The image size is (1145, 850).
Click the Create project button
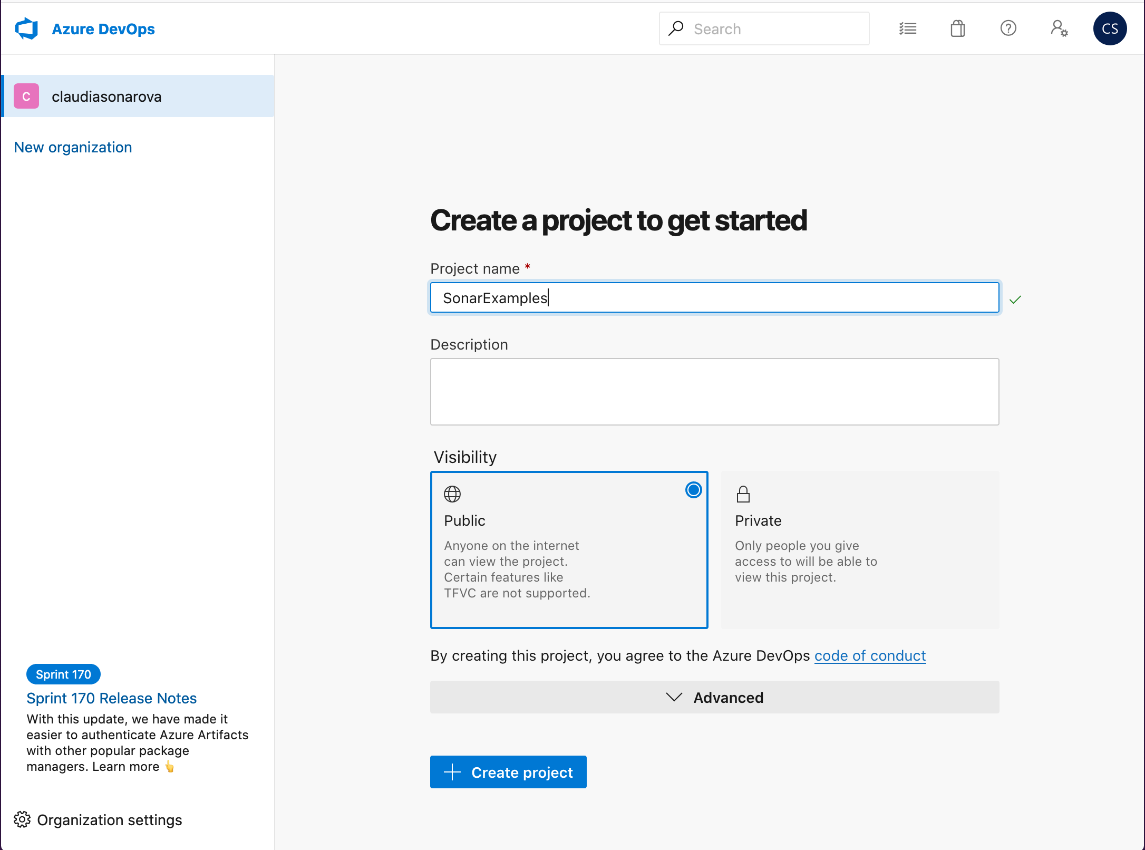pos(509,772)
